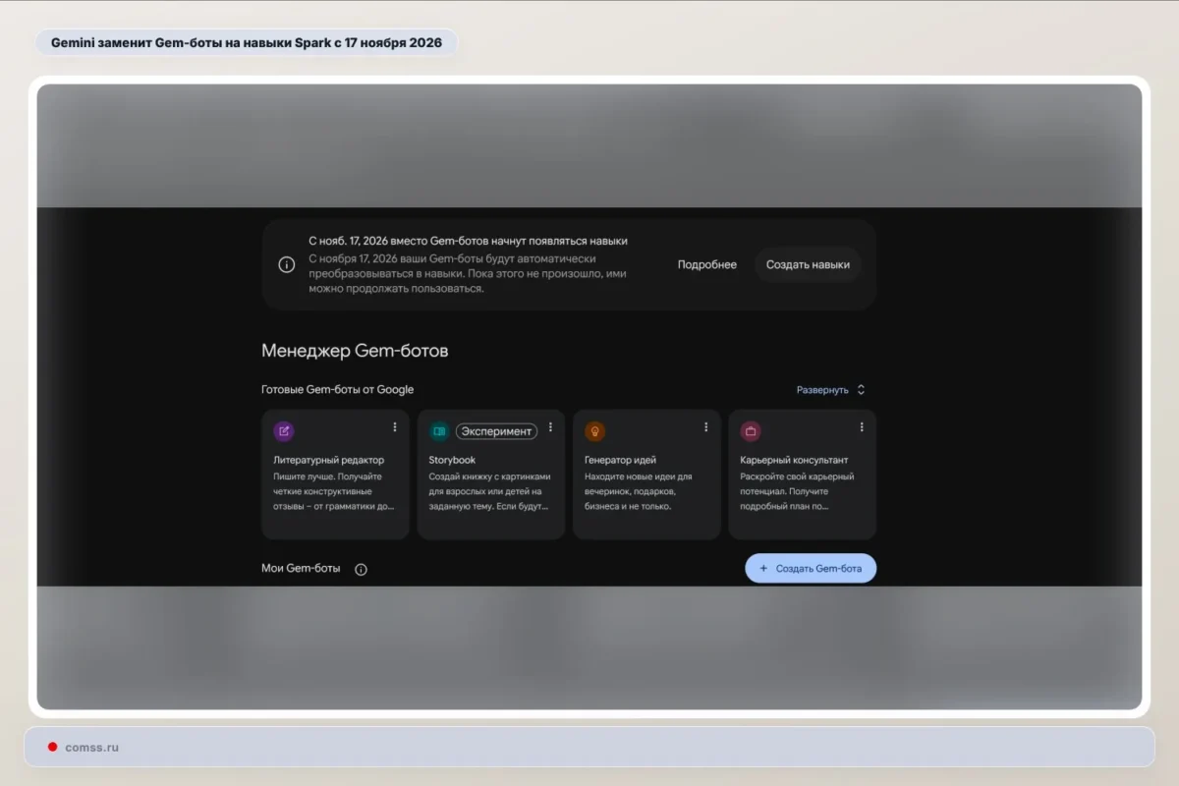Click the Создать навыки button
The height and width of the screenshot is (786, 1179).
point(808,264)
